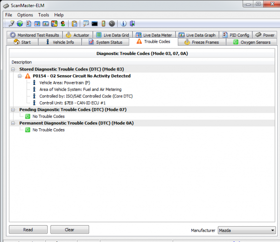
Task: Collapse the Stored Diagnostic Trouble Codes section
Action: [14, 69]
